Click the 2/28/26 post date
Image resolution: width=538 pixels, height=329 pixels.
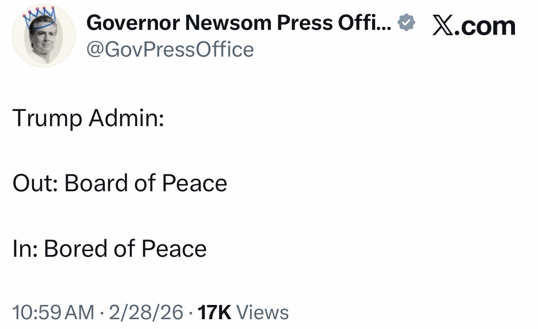[145, 313]
